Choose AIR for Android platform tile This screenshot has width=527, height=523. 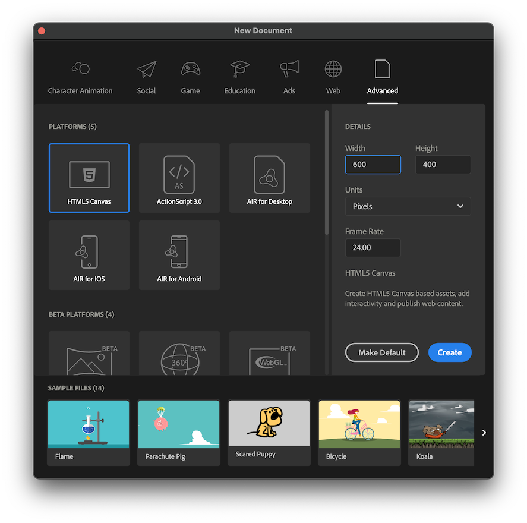pyautogui.click(x=179, y=255)
